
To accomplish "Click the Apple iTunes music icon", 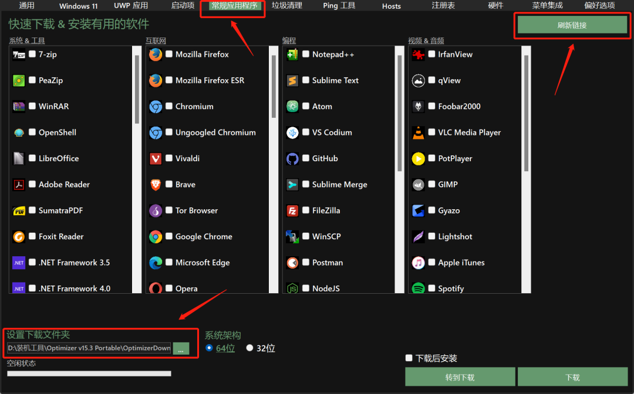I will (x=418, y=263).
